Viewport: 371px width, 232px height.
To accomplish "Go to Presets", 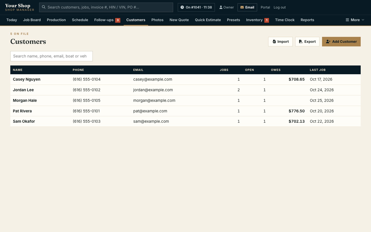I will pos(233,20).
